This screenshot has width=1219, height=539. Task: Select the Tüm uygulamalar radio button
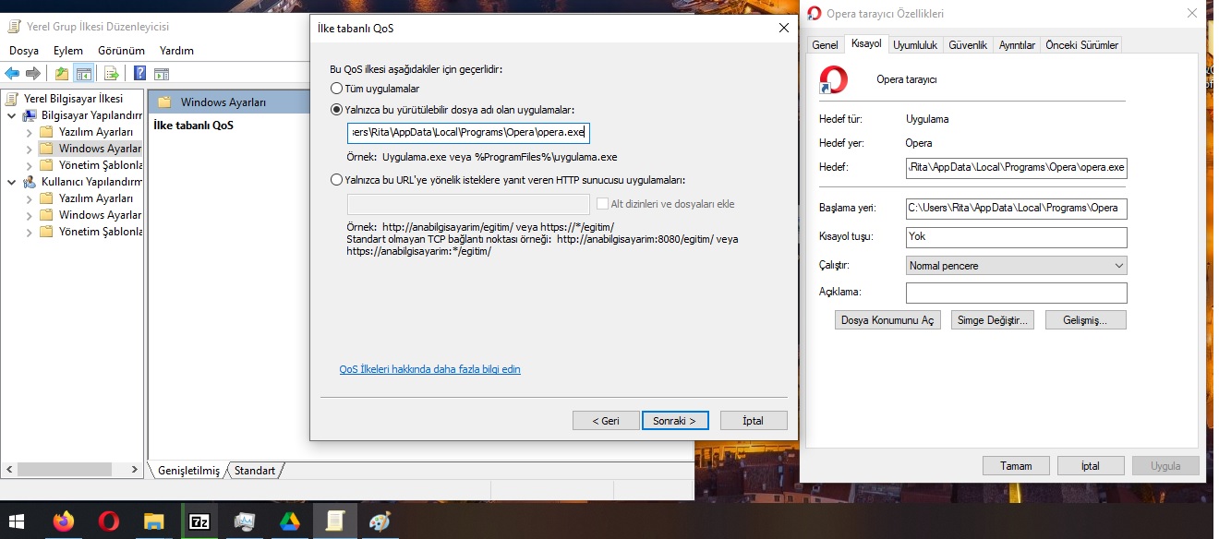(336, 89)
